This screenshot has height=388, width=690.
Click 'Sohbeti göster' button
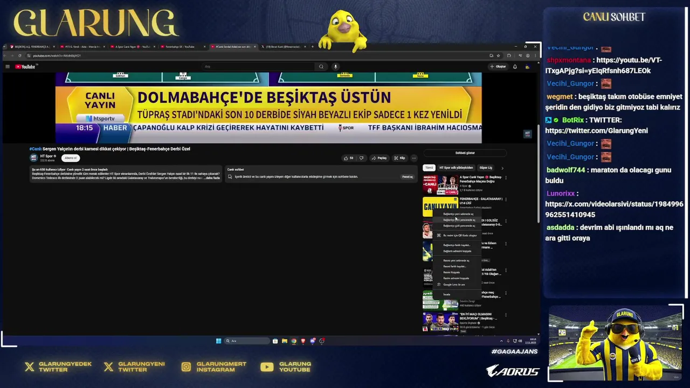pos(465,153)
